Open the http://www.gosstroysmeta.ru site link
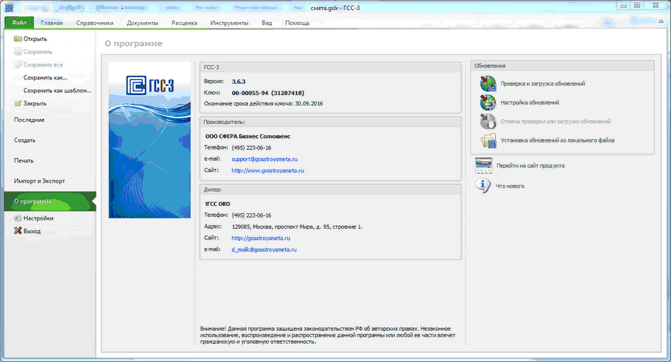 coord(268,171)
